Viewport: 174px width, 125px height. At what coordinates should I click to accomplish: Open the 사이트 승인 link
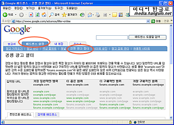[x=100, y=48]
